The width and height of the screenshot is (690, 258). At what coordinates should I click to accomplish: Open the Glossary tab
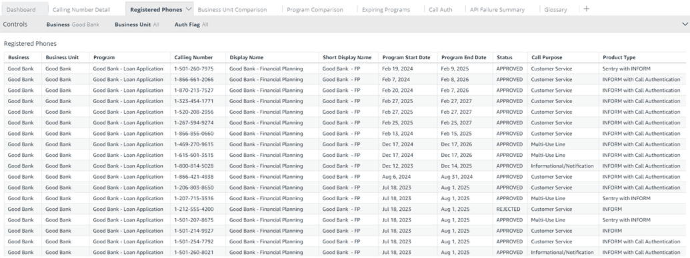click(555, 9)
